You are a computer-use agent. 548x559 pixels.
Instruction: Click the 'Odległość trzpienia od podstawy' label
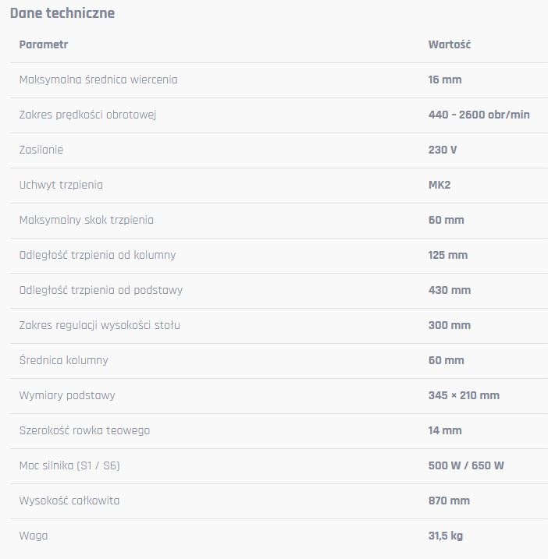(101, 290)
